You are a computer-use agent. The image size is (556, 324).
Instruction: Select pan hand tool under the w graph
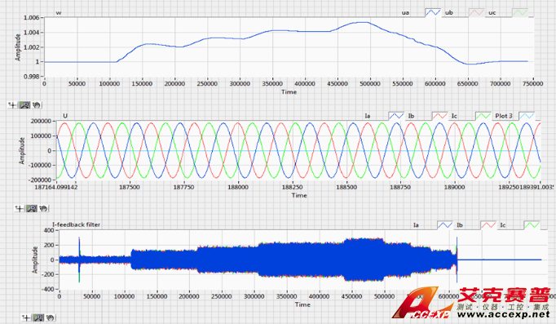[36, 105]
